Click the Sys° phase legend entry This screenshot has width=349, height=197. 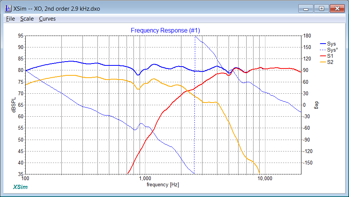tap(329, 50)
